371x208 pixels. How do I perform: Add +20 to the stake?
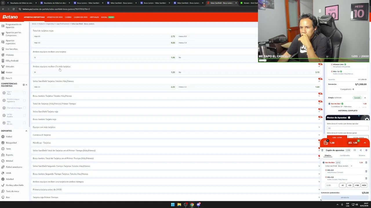(x=350, y=185)
